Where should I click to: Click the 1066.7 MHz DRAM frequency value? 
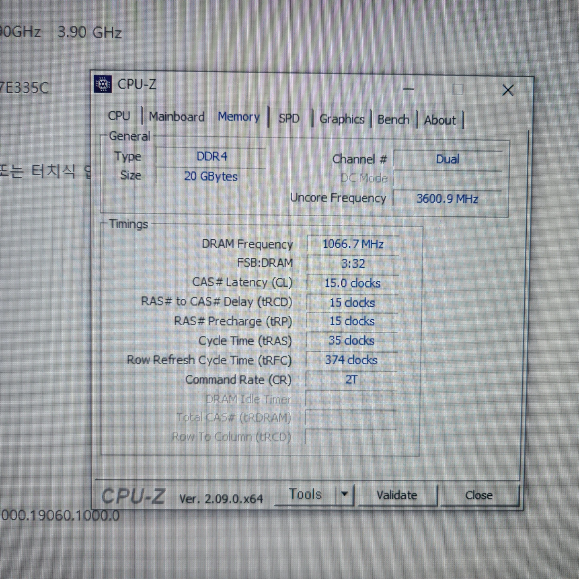tap(353, 244)
